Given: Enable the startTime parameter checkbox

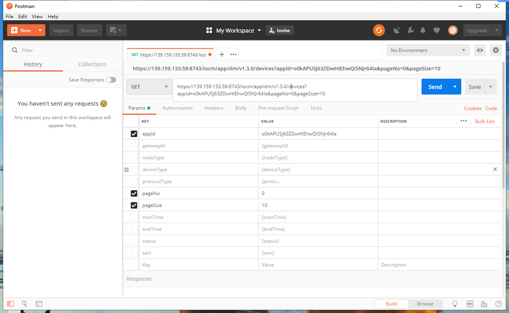Looking at the screenshot, I should tap(134, 217).
